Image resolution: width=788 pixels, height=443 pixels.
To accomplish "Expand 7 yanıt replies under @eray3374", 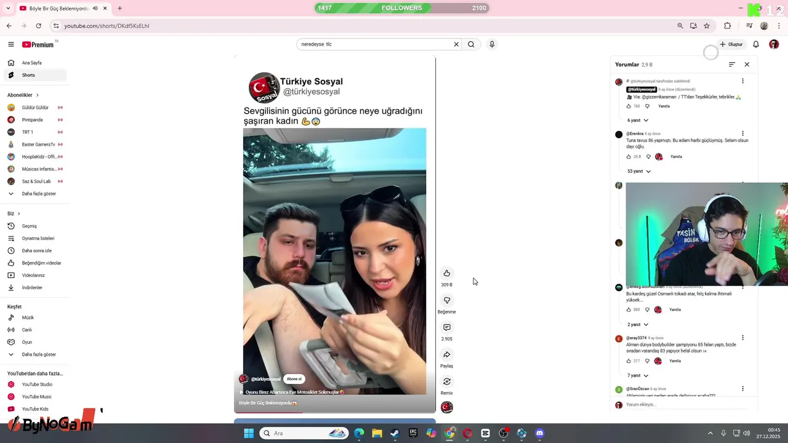I will coord(638,376).
